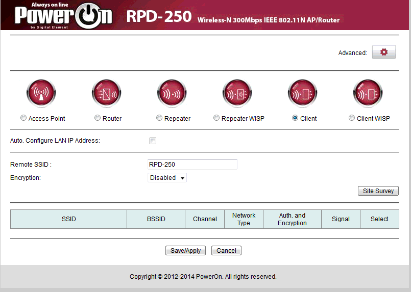Select Repeater radio button
Screen dimensions: 411x292
pos(159,118)
